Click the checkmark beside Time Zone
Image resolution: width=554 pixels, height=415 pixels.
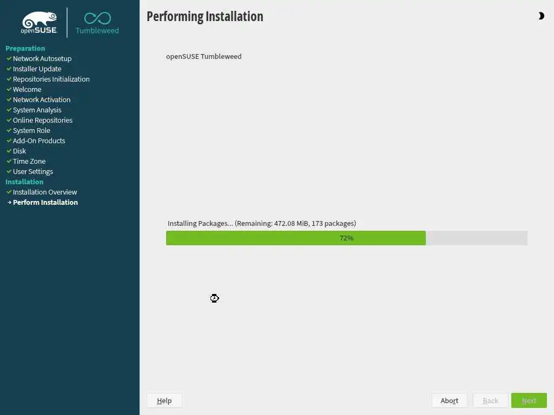(x=9, y=161)
